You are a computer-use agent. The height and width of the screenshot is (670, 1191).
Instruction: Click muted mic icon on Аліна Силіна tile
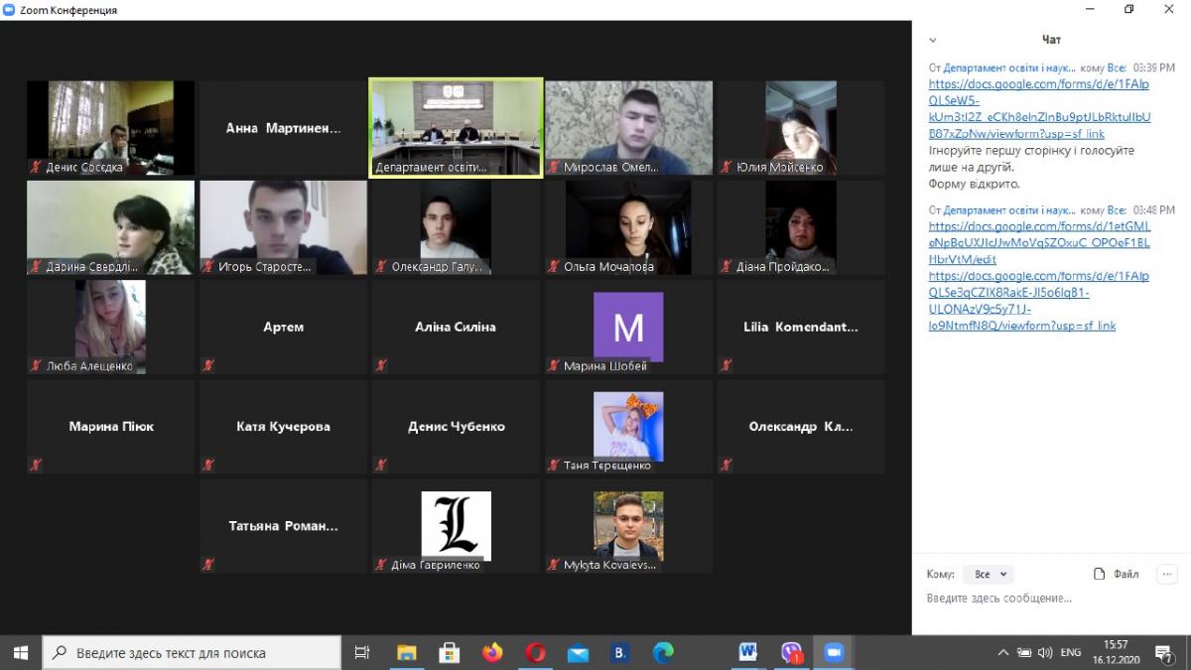pyautogui.click(x=381, y=365)
